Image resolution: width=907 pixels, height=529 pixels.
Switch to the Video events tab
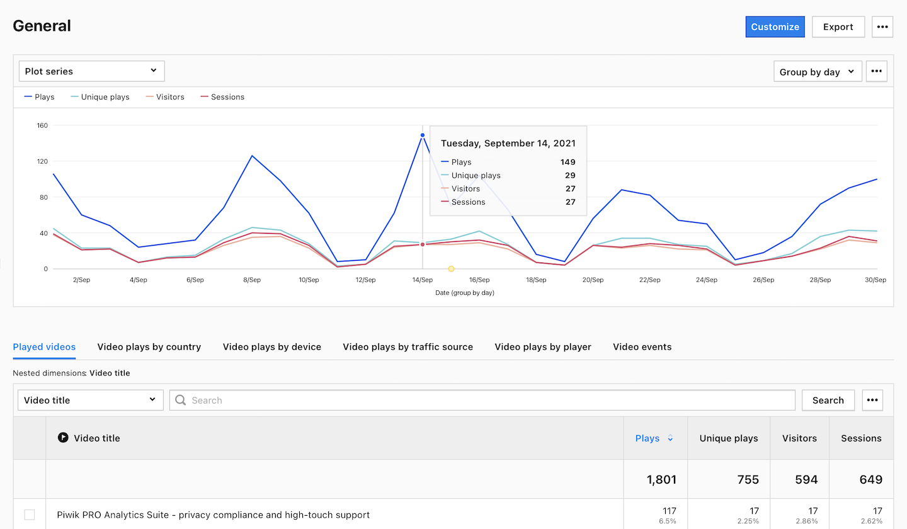(642, 347)
